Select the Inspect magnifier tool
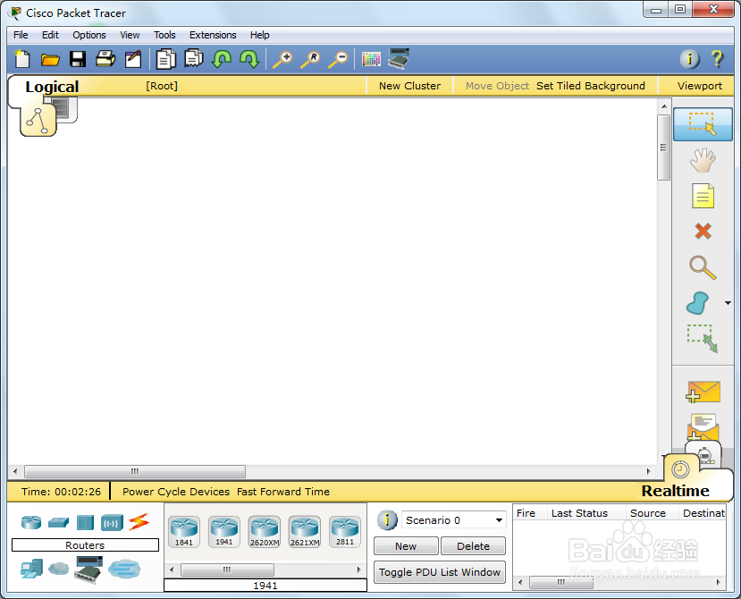Viewport: 741px width, 599px height. click(703, 267)
